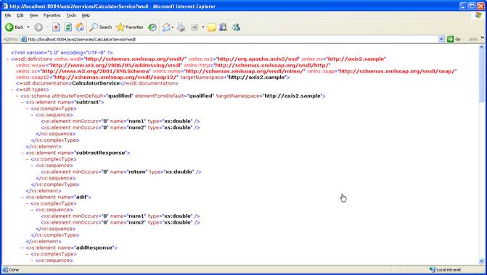Click the return element line
487x275 pixels.
(x=121, y=172)
